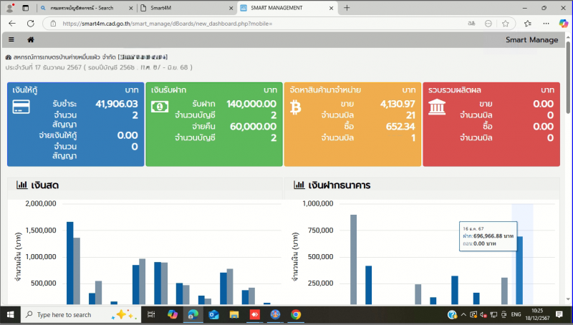Open Task View on the taskbar
Viewport: 573px width, 325px height.
151,314
